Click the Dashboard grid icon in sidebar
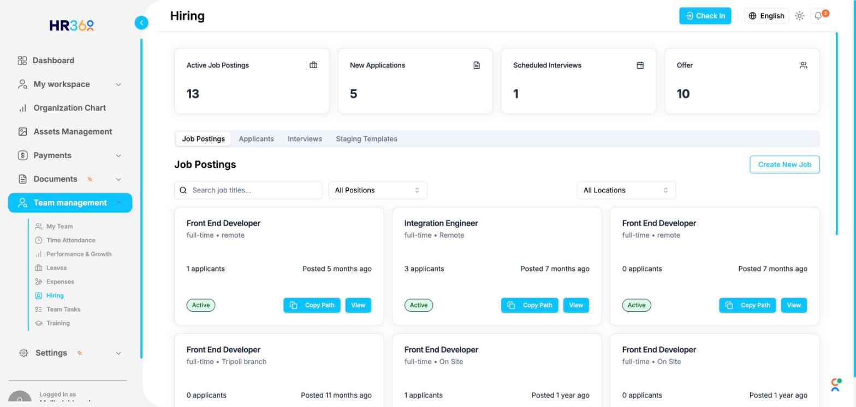856x407 pixels. click(22, 60)
